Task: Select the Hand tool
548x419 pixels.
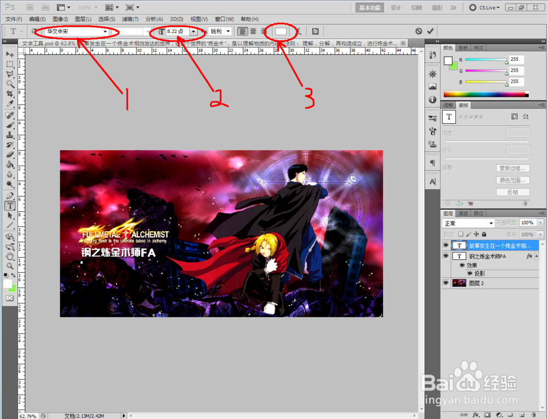Action: coord(10,256)
